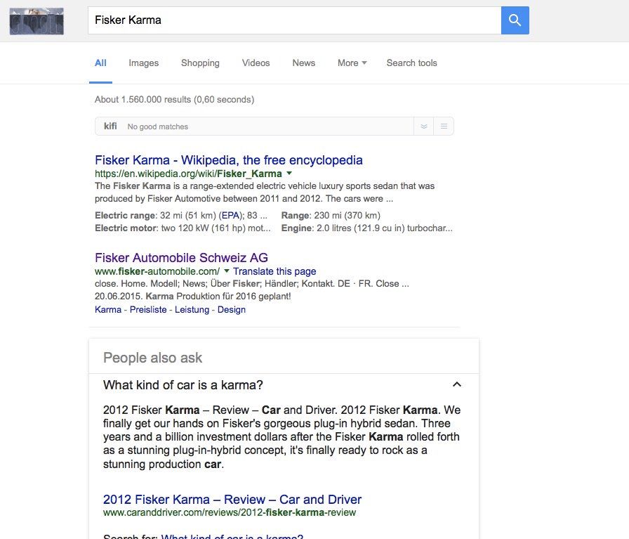Click 'Translate this page' link
Screen dimensions: 629x539
pyautogui.click(x=274, y=271)
